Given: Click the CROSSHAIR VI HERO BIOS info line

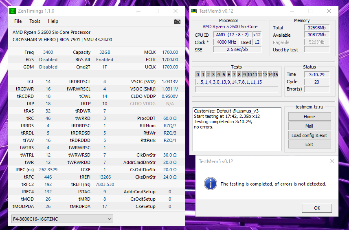Looking at the screenshot, I should tap(62, 40).
